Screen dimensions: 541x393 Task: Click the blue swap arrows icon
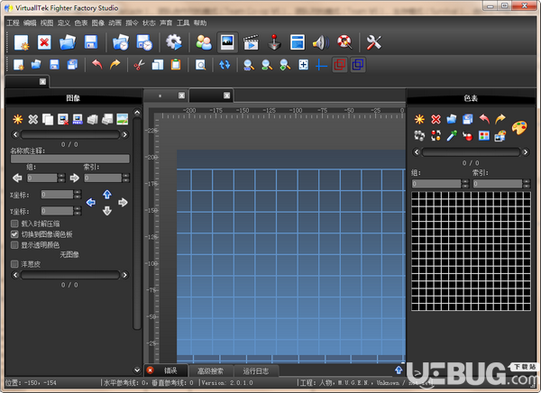[225, 65]
